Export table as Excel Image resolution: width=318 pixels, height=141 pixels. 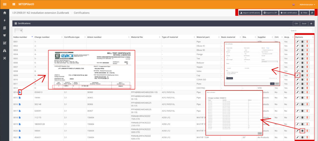pyautogui.click(x=304, y=23)
